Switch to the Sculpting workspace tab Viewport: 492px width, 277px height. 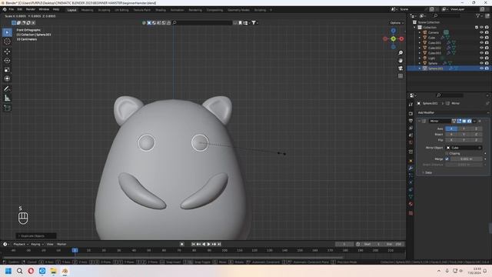pos(105,10)
